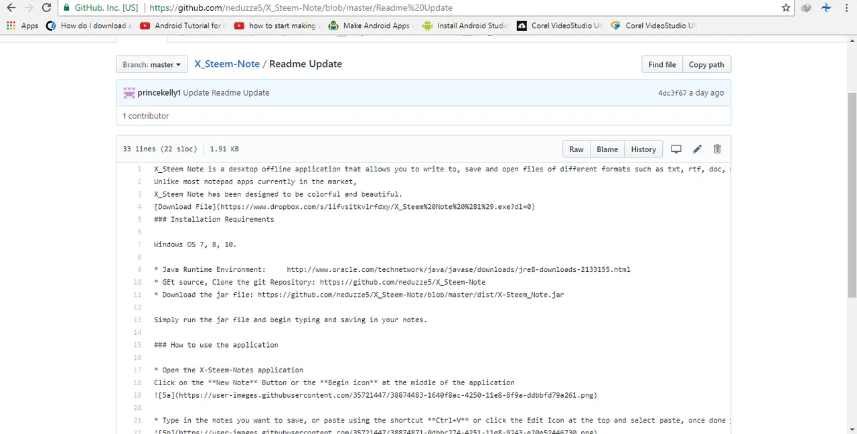
Task: Open the X_Steem-Note repository link
Action: tap(227, 64)
